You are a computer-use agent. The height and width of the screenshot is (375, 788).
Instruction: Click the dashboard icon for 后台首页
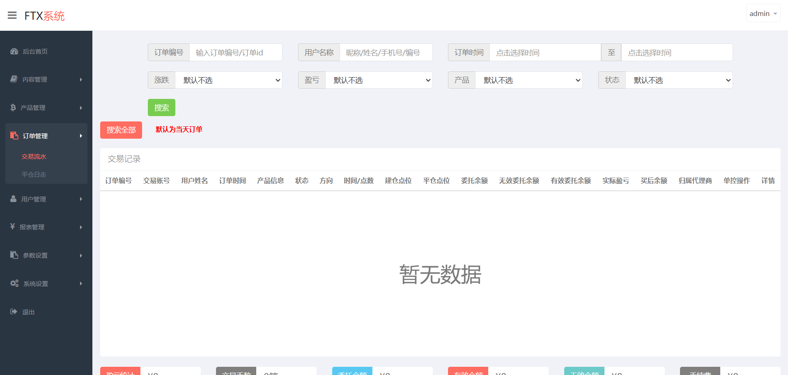pos(14,51)
